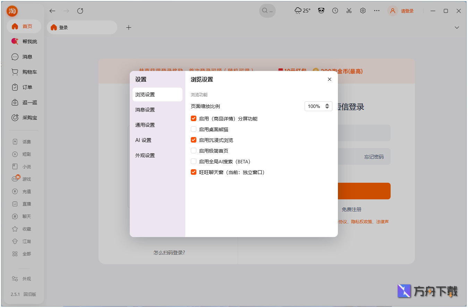
Task: Open 小说 novels shortcut
Action: pos(22,166)
